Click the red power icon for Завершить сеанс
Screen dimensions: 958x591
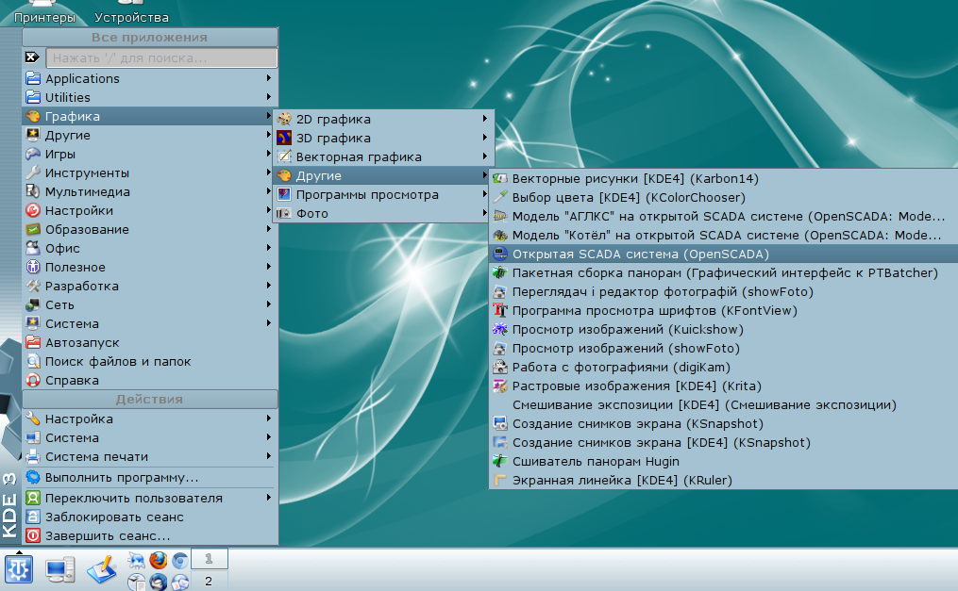click(x=33, y=536)
